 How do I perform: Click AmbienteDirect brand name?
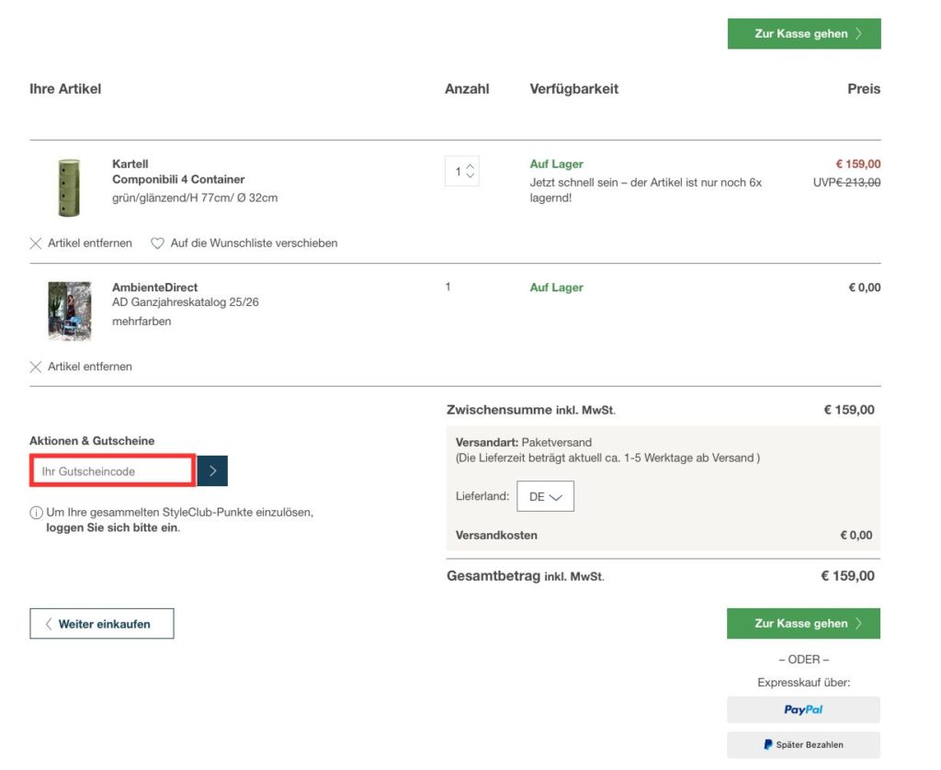pos(154,288)
